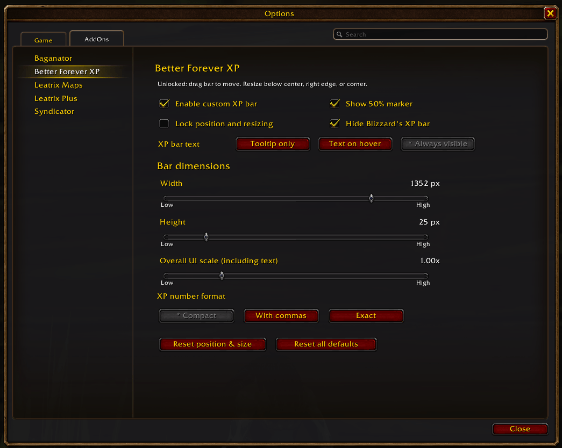Click the 1.00x scale value

430,261
